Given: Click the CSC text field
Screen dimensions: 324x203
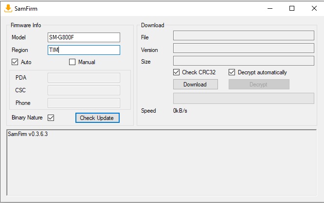Looking at the screenshot, I should (84, 90).
